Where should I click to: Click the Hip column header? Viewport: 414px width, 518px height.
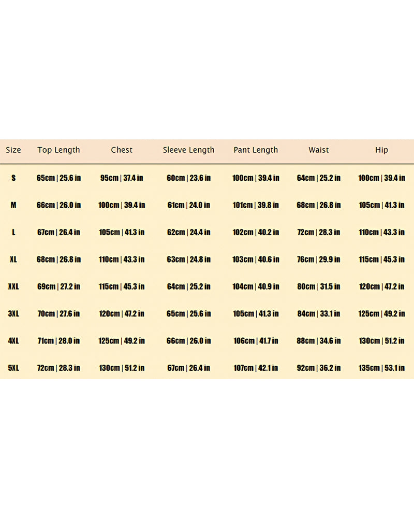point(381,150)
